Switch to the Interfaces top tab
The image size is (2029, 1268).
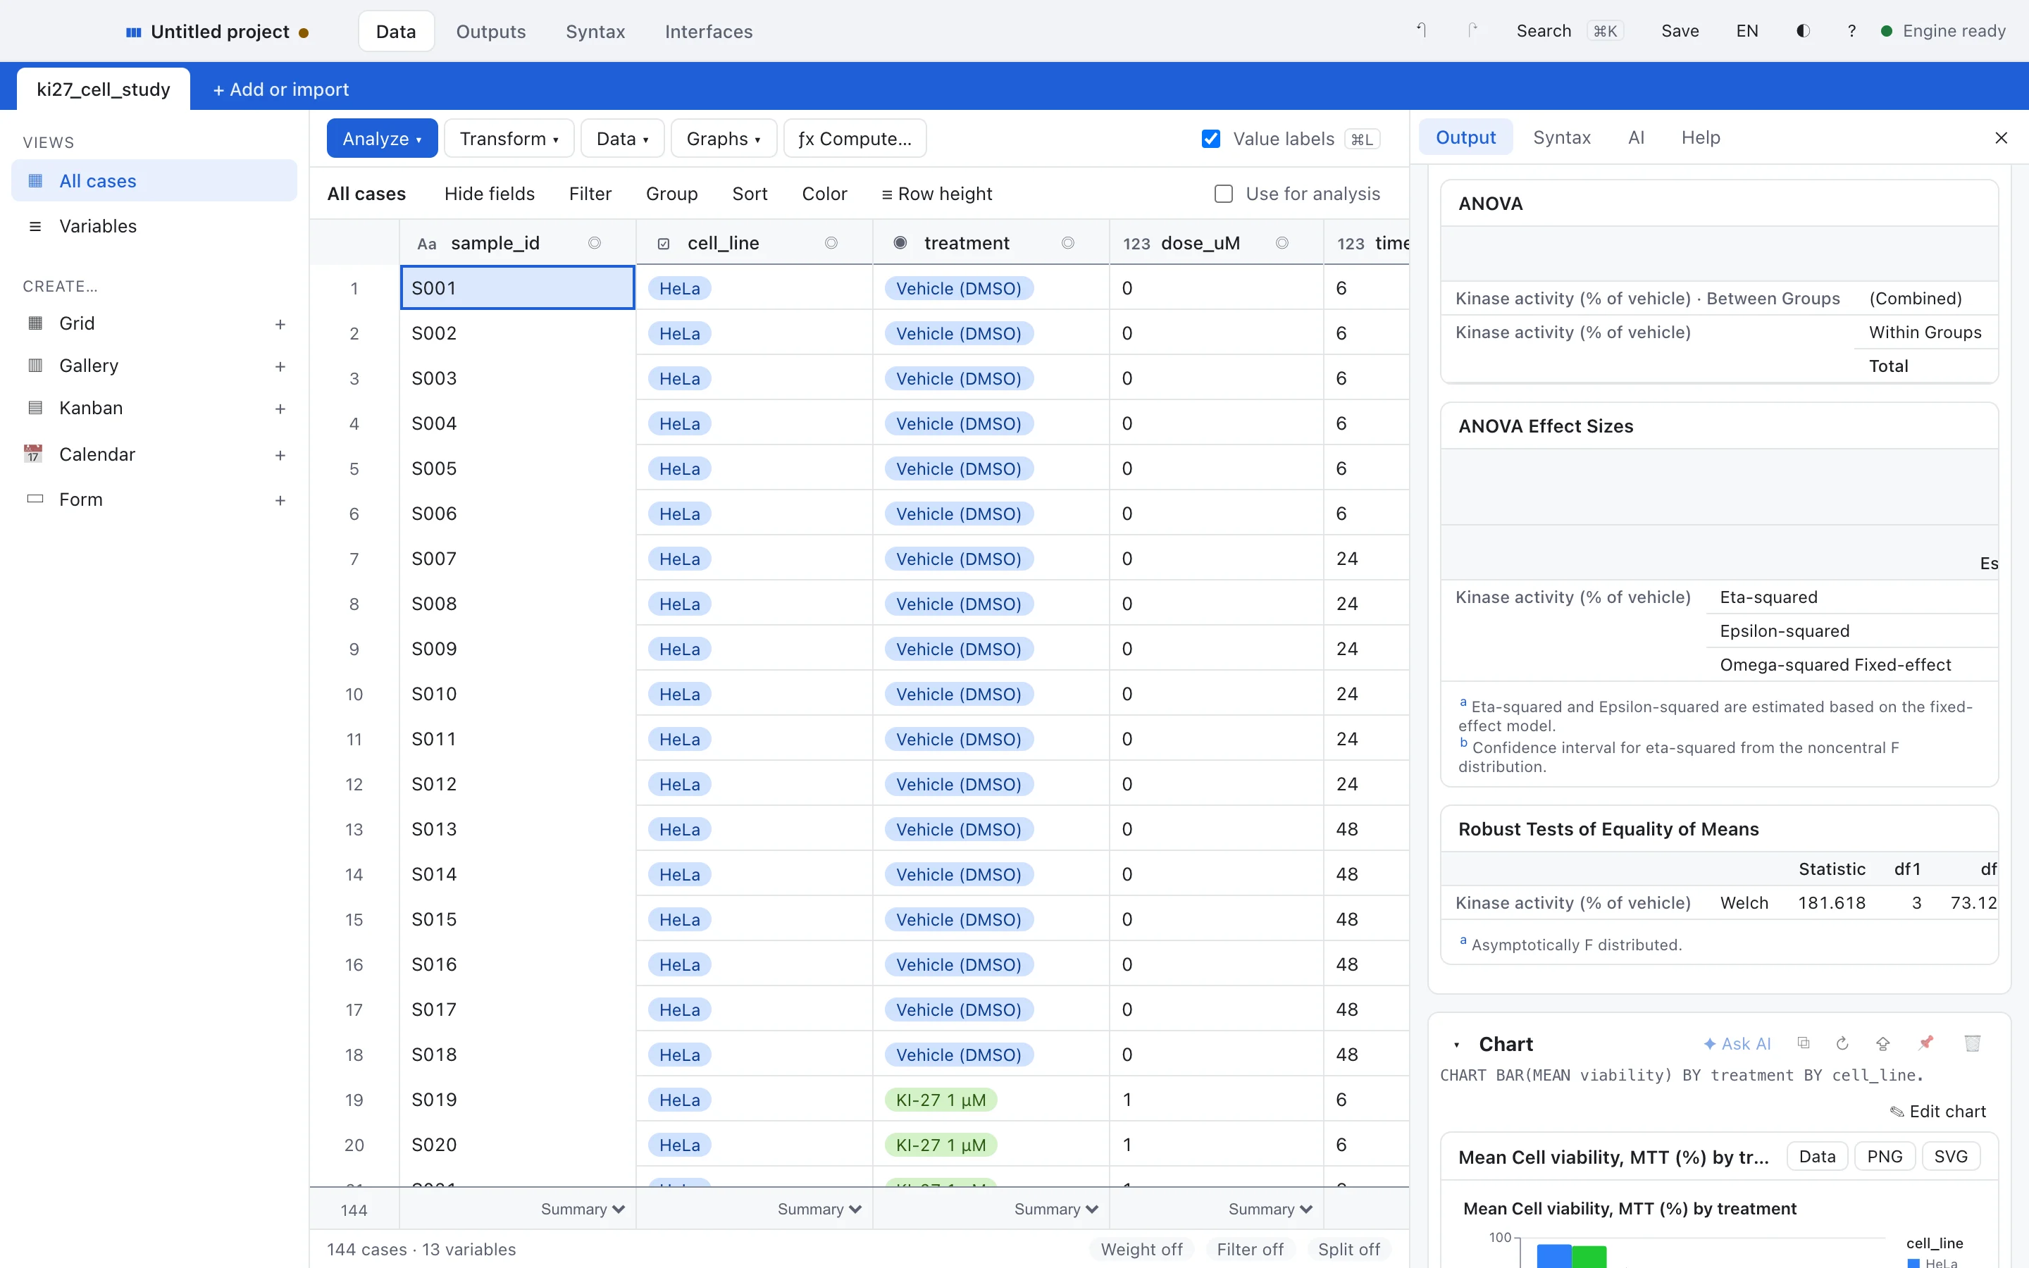tap(709, 32)
